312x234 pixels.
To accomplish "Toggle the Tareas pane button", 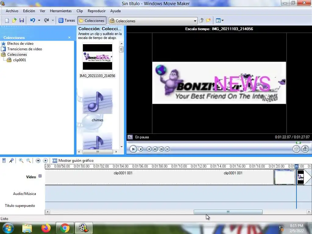I will [x=67, y=20].
